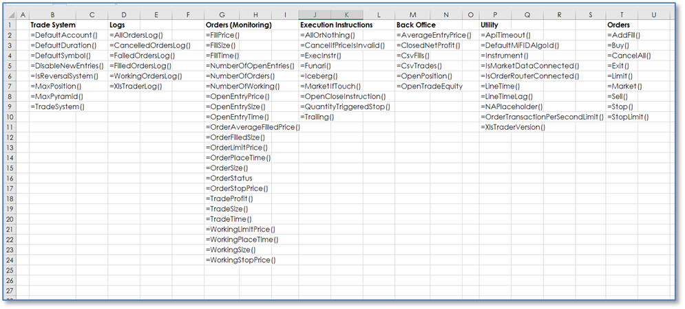The height and width of the screenshot is (309, 685).
Task: Select row 25 header
Action: coord(10,271)
